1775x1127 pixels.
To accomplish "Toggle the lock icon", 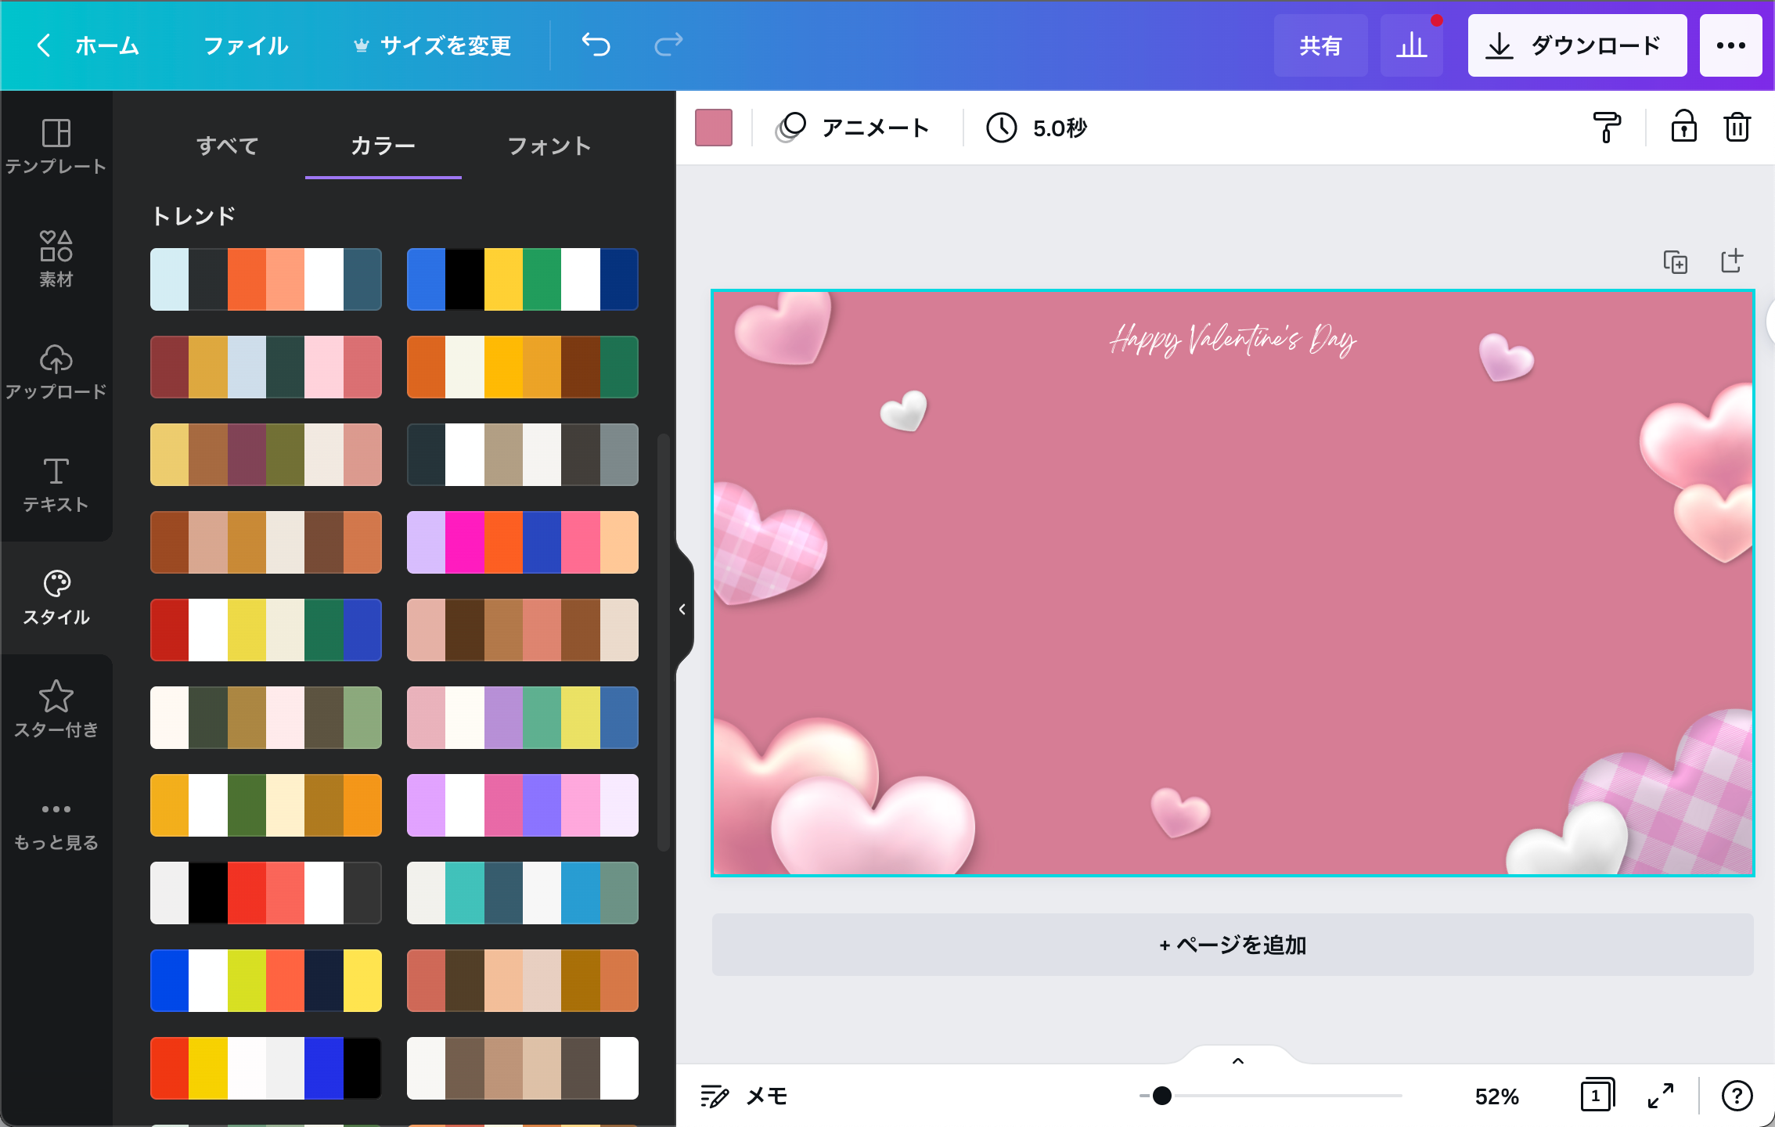I will 1683,128.
